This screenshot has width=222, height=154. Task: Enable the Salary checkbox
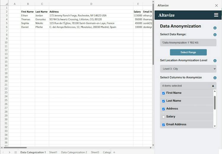pyautogui.click(x=163, y=117)
